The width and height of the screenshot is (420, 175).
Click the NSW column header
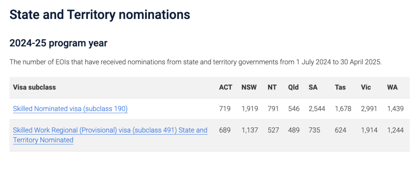[x=249, y=87]
